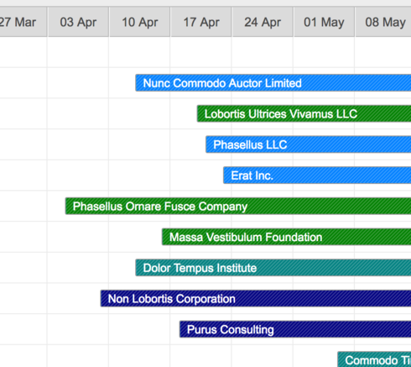The image size is (411, 367).
Task: Open Phasellus Ornare Fusce Company bar
Action: tap(238, 206)
